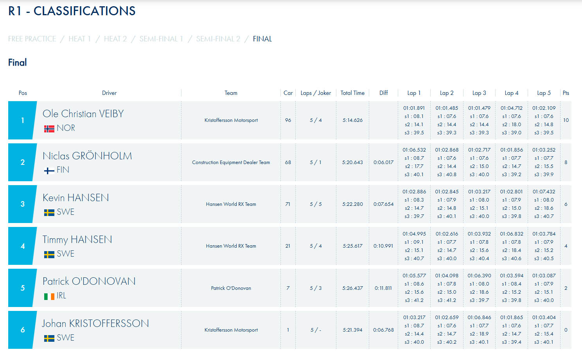Click the Norway flag icon
The image size is (582, 357).
[x=49, y=129]
